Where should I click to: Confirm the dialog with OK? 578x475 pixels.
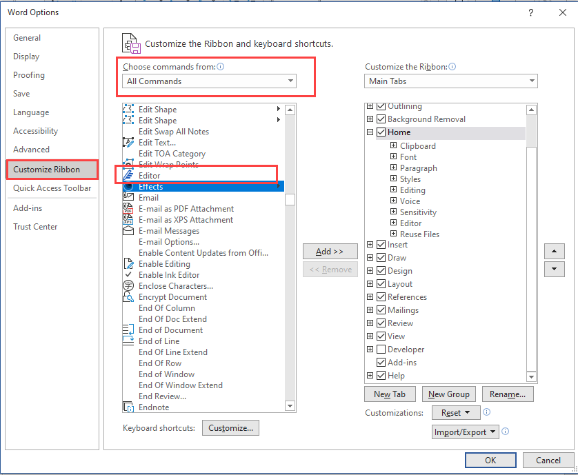(x=490, y=461)
